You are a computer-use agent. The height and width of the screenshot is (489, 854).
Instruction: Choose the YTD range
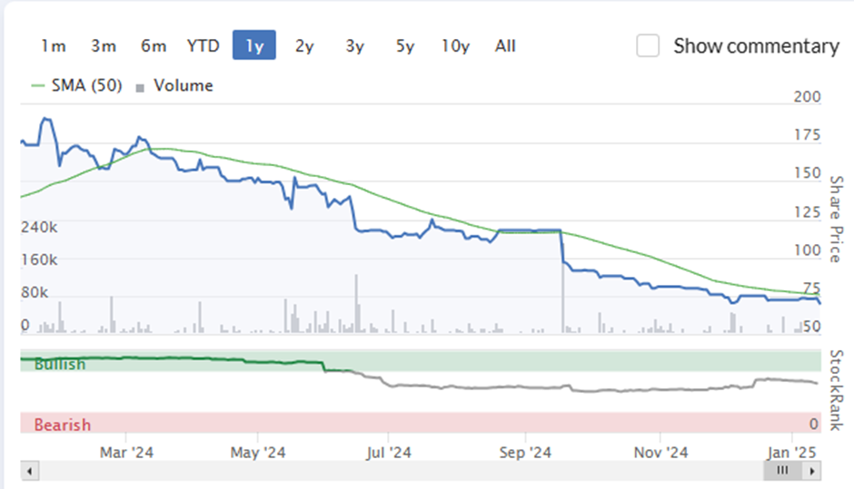[x=204, y=45]
